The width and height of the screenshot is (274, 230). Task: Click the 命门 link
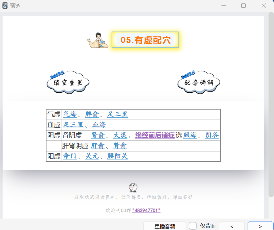pyautogui.click(x=70, y=156)
